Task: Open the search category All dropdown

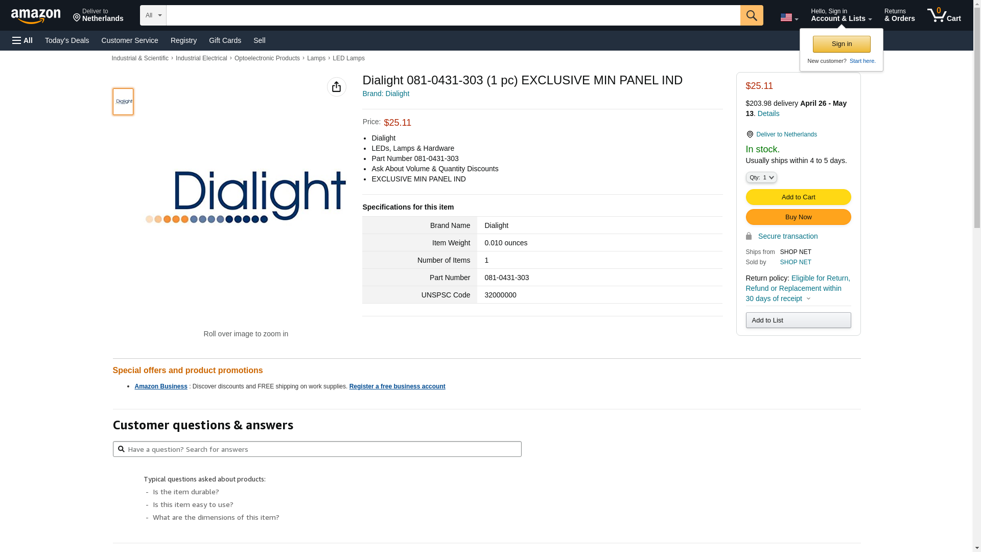Action: click(153, 15)
